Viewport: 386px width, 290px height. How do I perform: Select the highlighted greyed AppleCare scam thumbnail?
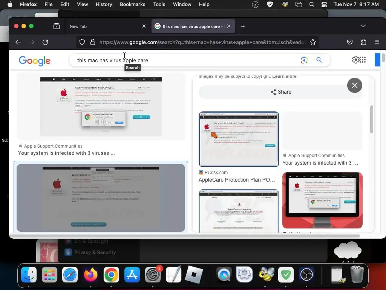tap(101, 198)
